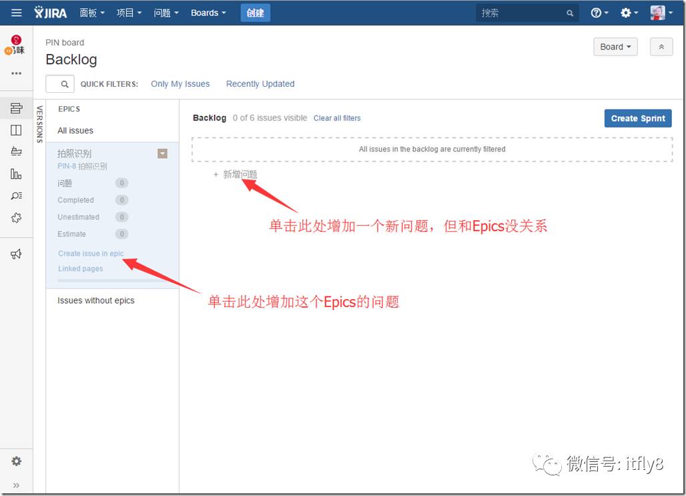
Task: Click the search magnifier icon in the top search box
Action: click(570, 13)
